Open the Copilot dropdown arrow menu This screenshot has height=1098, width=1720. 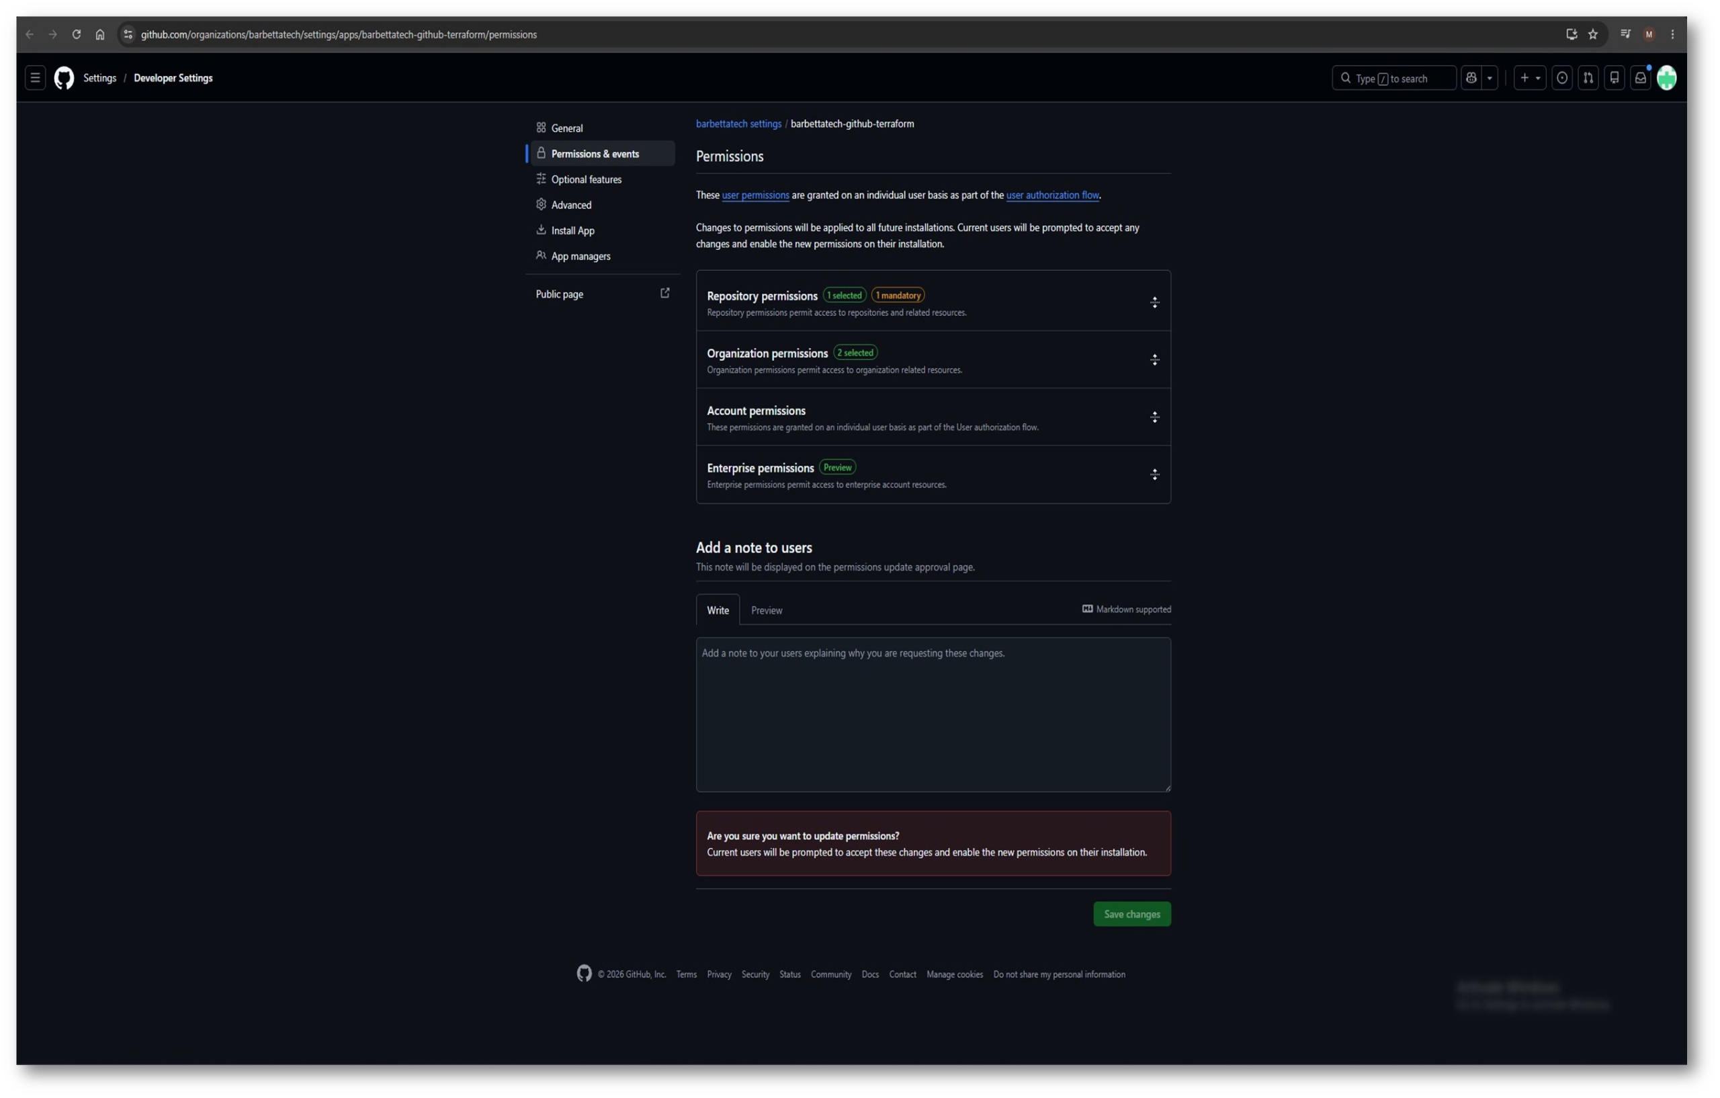1490,78
